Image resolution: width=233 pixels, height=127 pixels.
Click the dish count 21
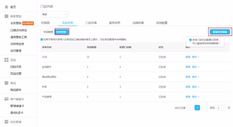(x=88, y=57)
